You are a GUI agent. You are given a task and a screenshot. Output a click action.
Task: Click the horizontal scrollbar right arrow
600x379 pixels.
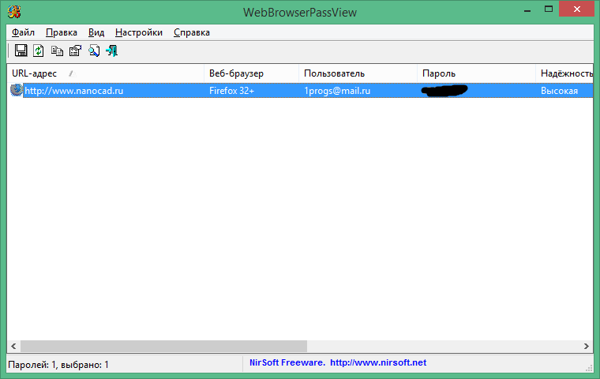coord(587,346)
